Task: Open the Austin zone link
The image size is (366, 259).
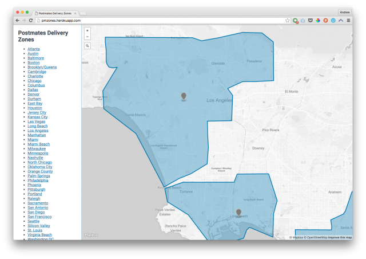Action: click(x=33, y=54)
